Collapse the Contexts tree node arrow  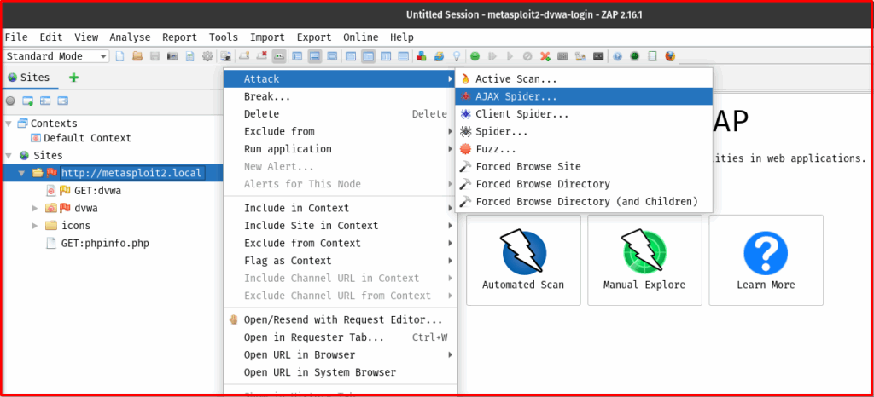[x=9, y=124]
